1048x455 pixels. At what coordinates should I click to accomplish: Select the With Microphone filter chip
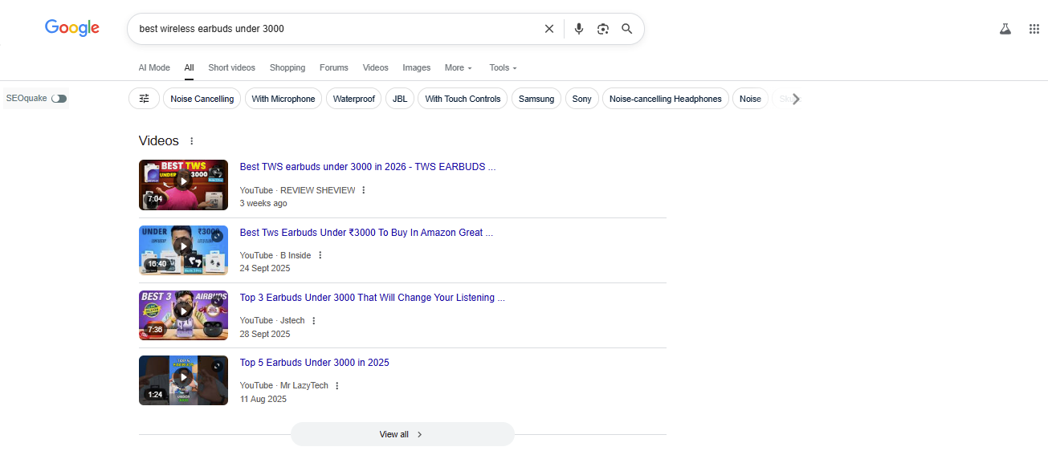pyautogui.click(x=283, y=99)
